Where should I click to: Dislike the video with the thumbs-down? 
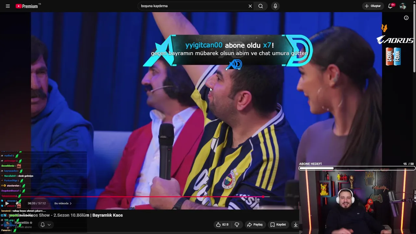point(237,225)
